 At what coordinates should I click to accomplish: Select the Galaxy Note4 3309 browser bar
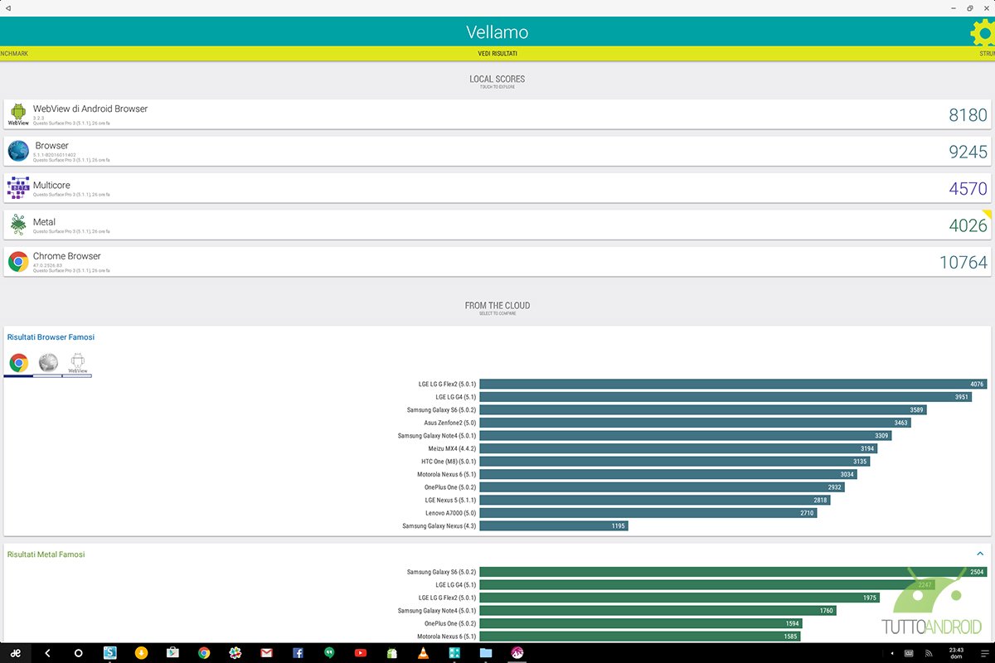point(685,435)
